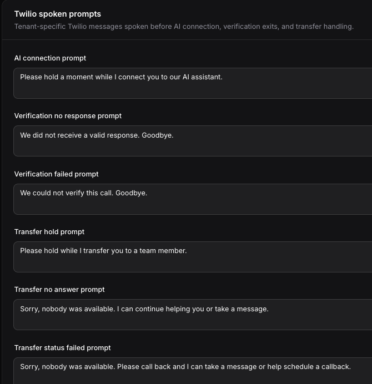The height and width of the screenshot is (384, 372).
Task: Click the words "AI assistant" in connection message
Action: pos(203,77)
